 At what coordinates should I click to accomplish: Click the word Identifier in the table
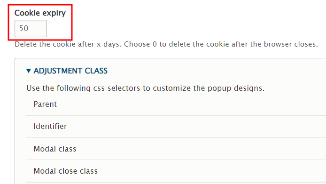point(50,127)
